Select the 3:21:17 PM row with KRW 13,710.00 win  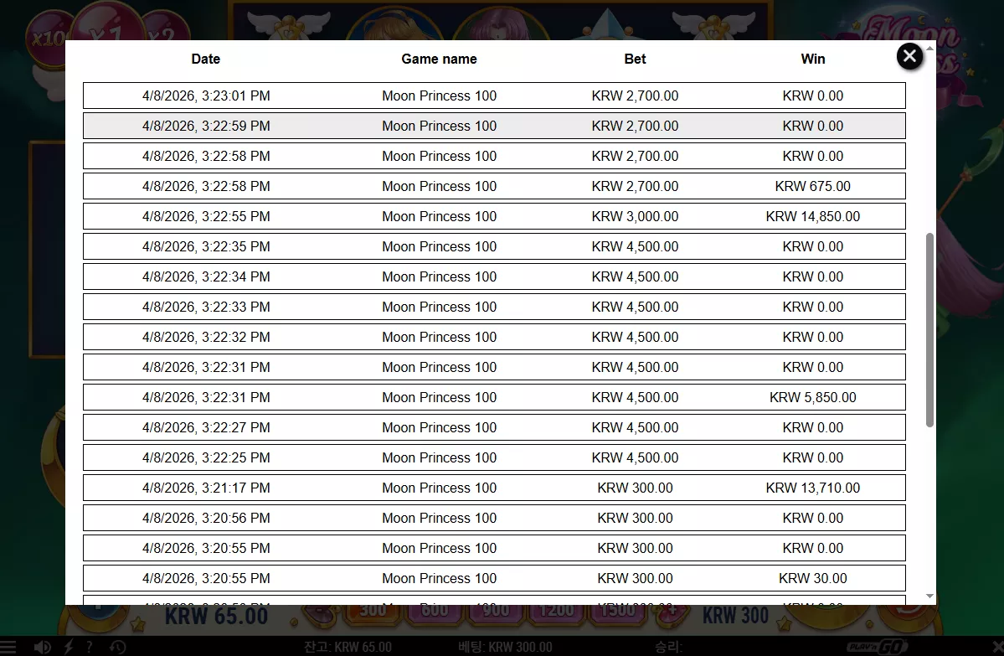pos(494,488)
